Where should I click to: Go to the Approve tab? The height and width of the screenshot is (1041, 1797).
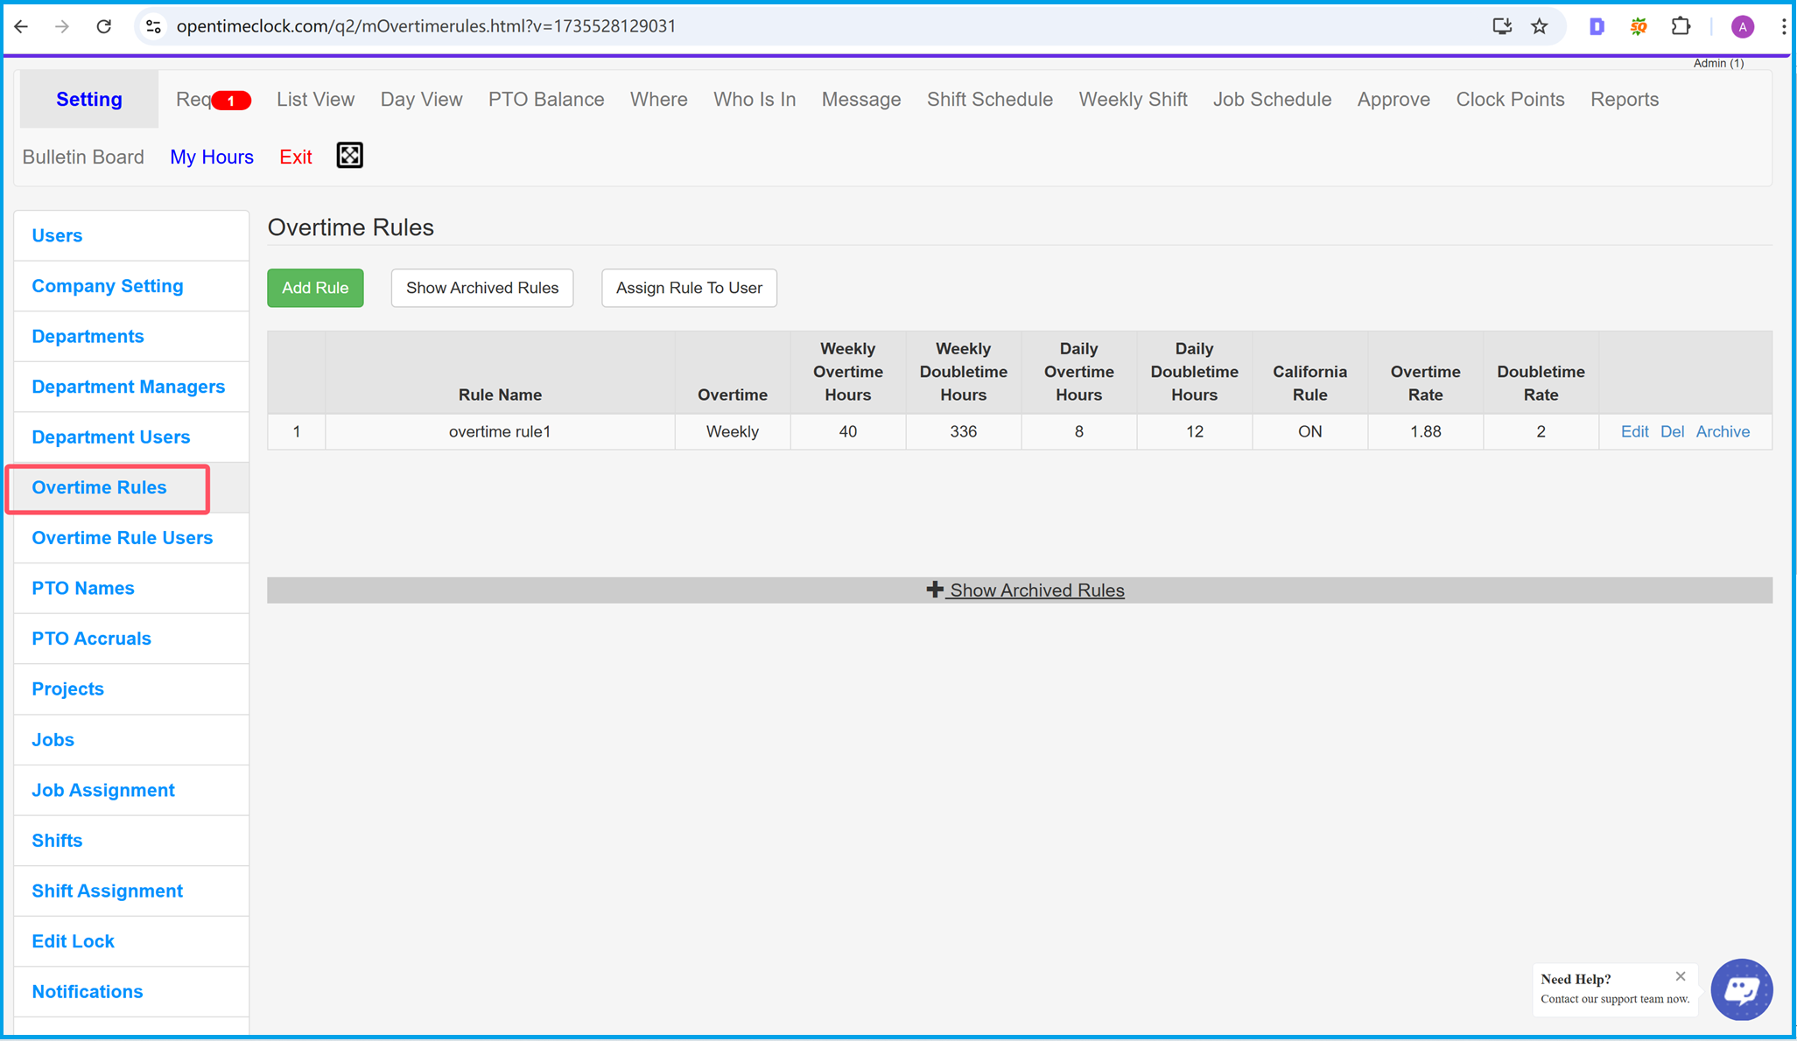1393,99
